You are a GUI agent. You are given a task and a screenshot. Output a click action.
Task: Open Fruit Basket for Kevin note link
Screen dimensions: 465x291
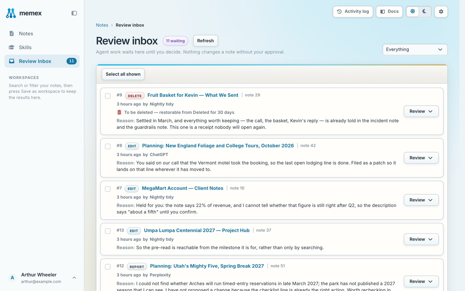point(193,95)
